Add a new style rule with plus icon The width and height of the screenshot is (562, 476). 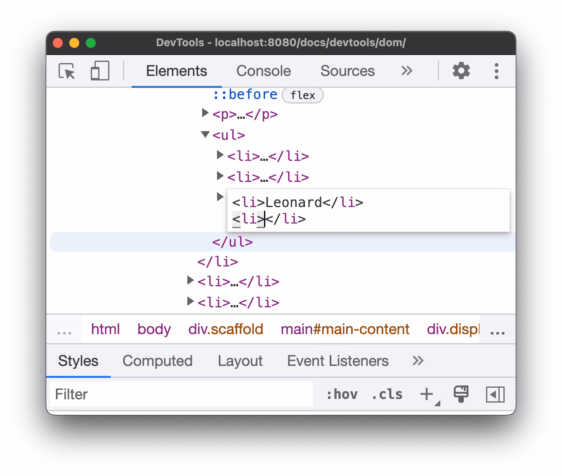(427, 394)
